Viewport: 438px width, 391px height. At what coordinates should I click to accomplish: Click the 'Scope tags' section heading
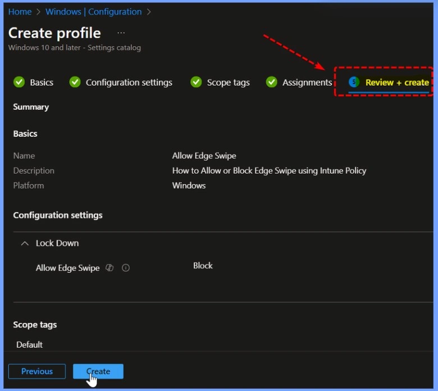coord(35,325)
